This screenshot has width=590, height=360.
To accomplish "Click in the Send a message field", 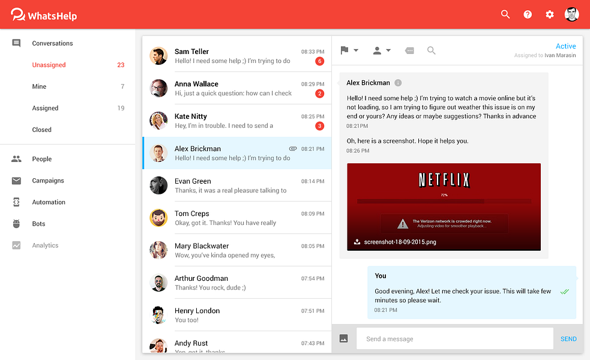I will click(455, 338).
